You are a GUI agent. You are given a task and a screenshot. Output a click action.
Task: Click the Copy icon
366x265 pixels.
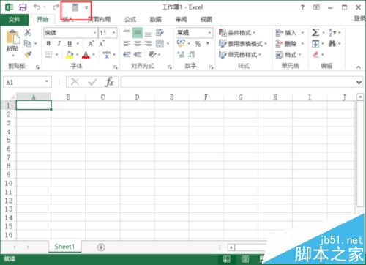pos(28,43)
